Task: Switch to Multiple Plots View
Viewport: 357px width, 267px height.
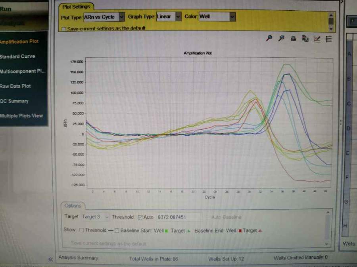Action: [21, 116]
